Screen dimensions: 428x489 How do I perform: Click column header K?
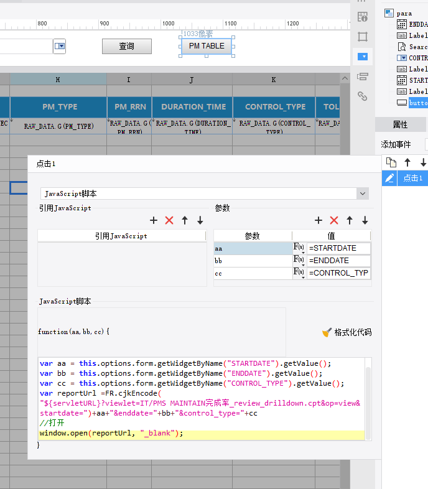(274, 80)
